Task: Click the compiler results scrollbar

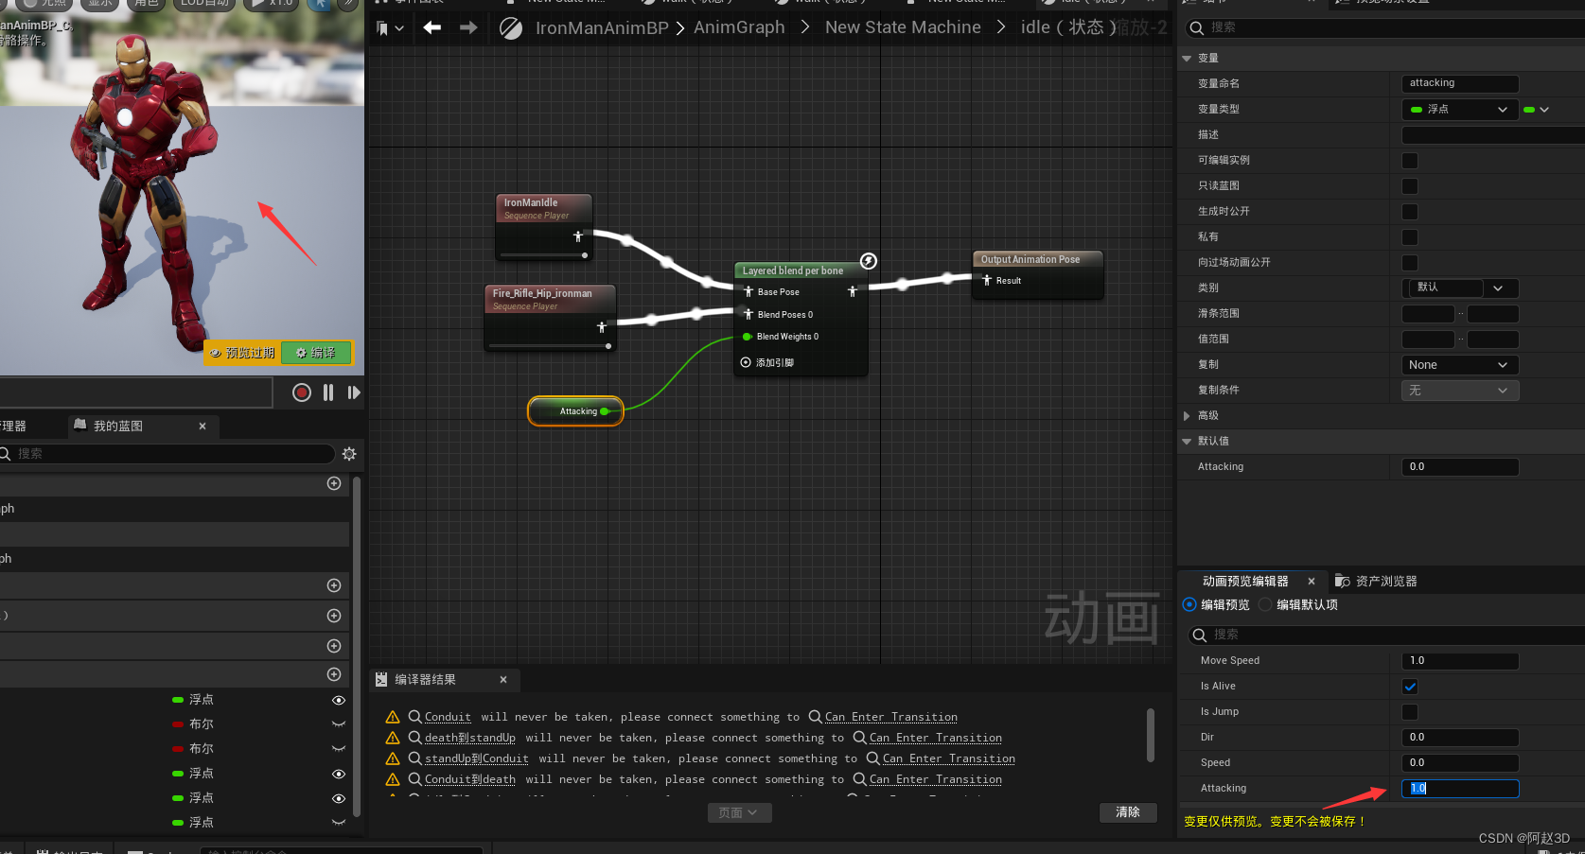Action: tap(1151, 735)
